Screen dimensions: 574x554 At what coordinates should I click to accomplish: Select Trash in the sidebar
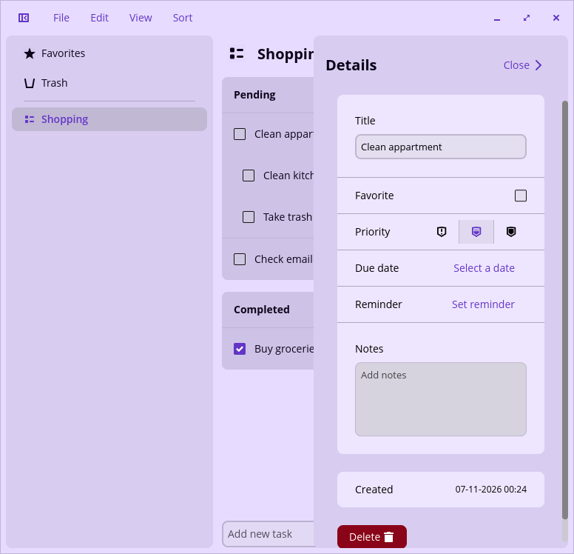(x=54, y=83)
